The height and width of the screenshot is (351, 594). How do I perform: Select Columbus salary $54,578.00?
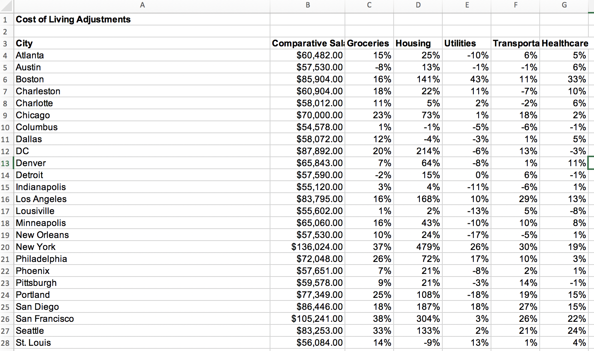pos(307,127)
